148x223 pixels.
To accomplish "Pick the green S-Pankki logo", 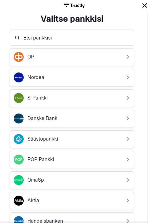I will 19,98.
